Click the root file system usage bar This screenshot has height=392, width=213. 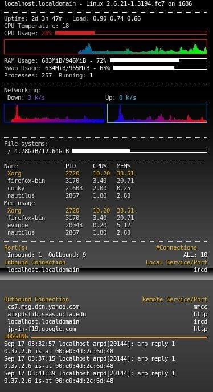coord(140,151)
